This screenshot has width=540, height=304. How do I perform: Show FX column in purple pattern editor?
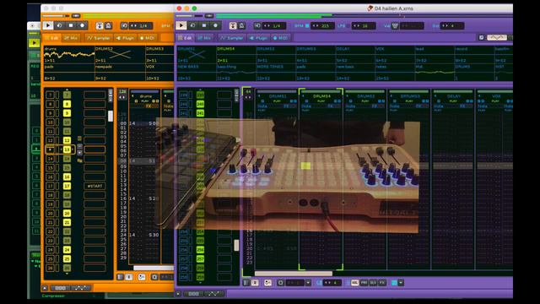click(x=382, y=283)
